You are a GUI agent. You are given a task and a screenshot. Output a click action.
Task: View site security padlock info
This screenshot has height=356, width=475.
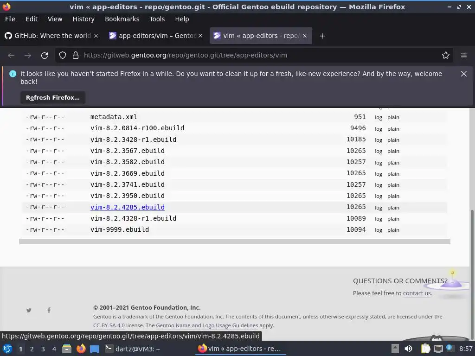tap(76, 56)
